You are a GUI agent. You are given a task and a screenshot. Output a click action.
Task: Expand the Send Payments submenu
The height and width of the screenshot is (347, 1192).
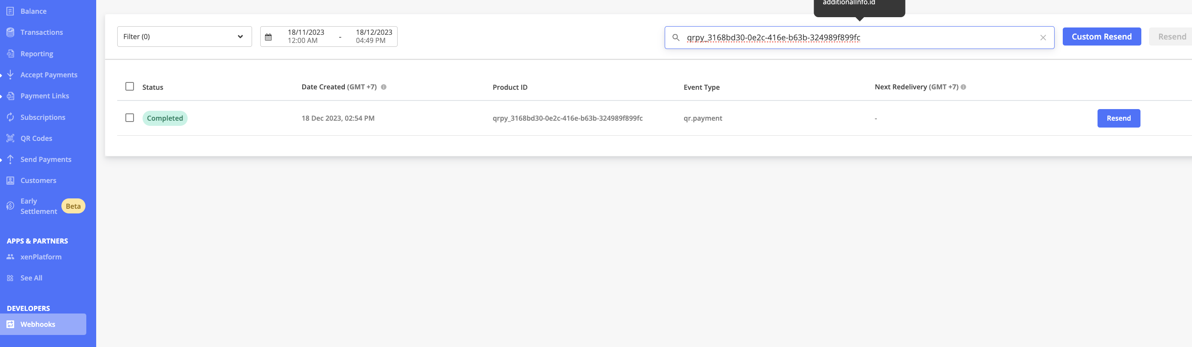point(46,160)
